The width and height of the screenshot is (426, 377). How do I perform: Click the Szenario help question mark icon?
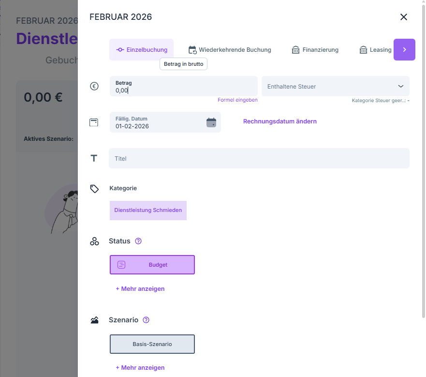tap(146, 320)
